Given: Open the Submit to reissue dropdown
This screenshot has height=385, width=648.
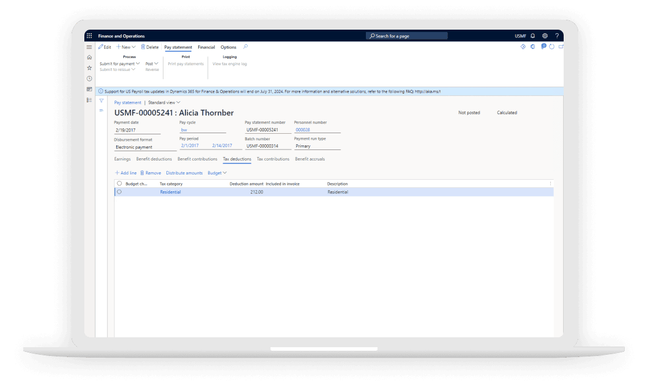Looking at the screenshot, I should click(118, 69).
